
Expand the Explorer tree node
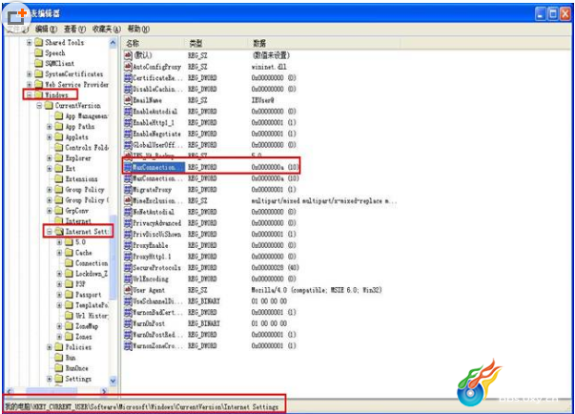pos(50,158)
